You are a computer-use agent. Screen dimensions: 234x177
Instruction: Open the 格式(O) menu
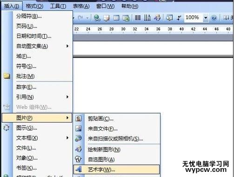click(34, 6)
